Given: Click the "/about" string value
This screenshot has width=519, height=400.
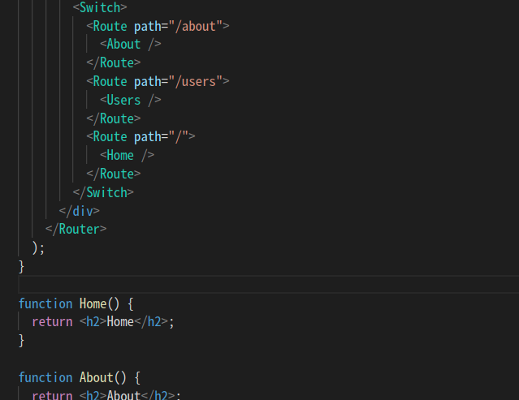Looking at the screenshot, I should [195, 26].
